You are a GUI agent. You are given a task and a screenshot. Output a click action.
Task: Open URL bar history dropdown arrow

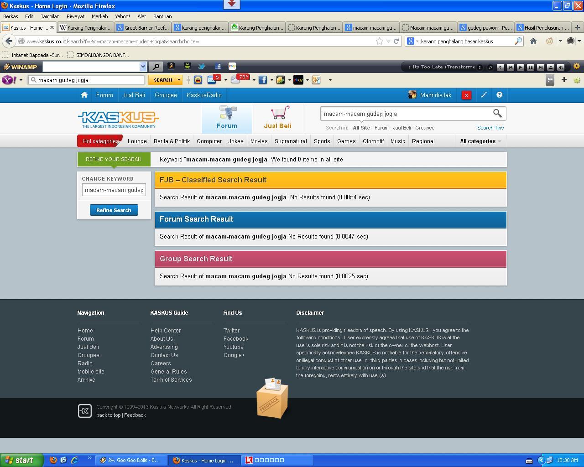pyautogui.click(x=388, y=41)
